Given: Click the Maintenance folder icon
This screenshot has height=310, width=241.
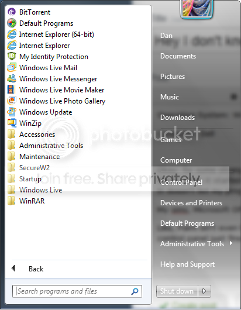Looking at the screenshot, I should point(11,156).
